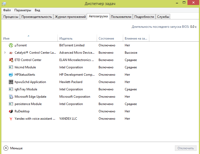Select the igfxTray Module name
Viewport: 200px width, 154px height.
tap(26, 89)
